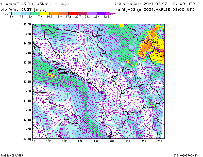Click the legend value "3.3"
Viewport: 203px width, 157px height.
point(21,17)
